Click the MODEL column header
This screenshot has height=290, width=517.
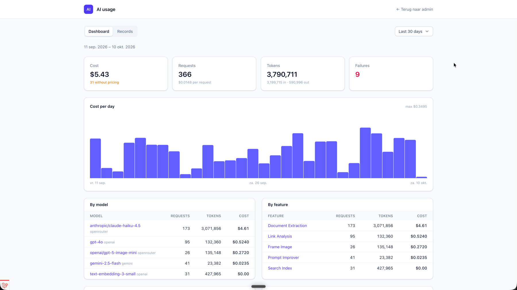tap(96, 216)
